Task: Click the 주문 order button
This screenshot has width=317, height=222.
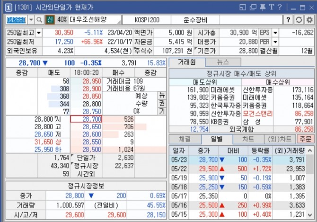Action: 306,139
